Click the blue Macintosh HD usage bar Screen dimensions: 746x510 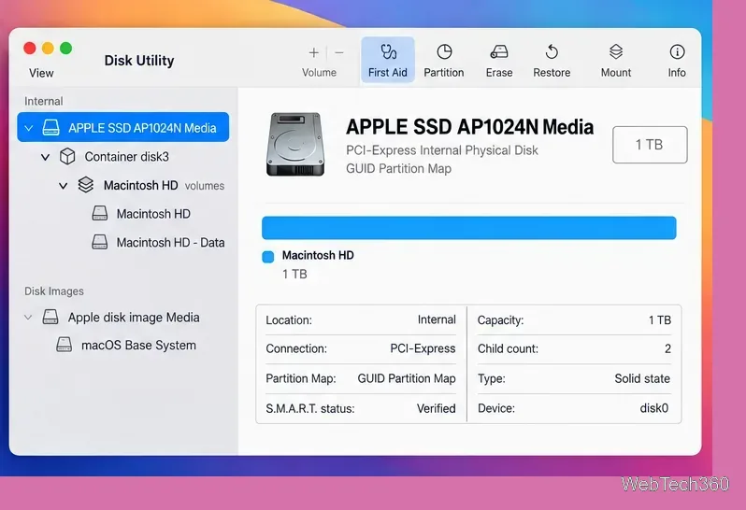(x=468, y=228)
